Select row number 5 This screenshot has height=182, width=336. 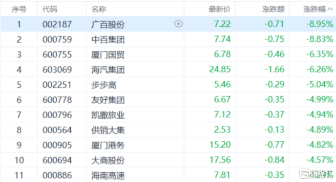coord(19,85)
